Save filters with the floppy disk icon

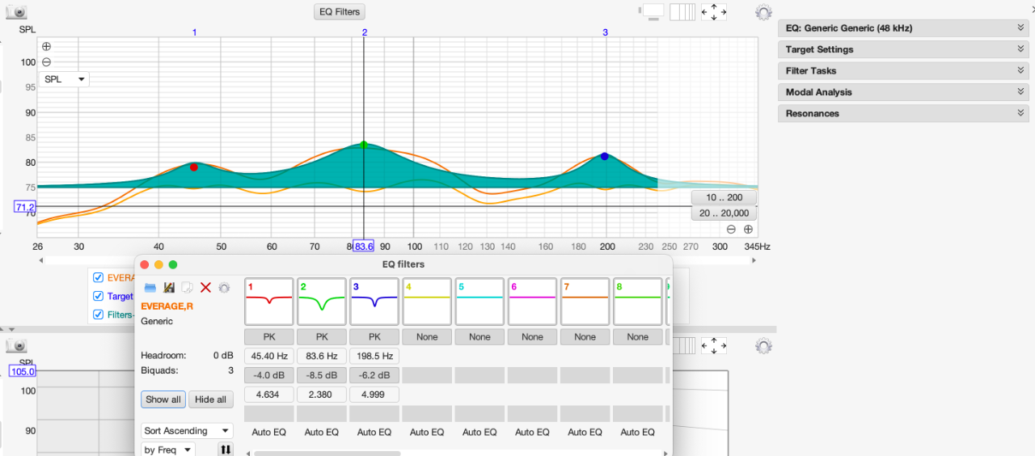click(x=169, y=287)
